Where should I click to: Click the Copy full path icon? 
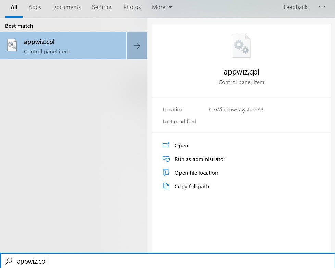click(166, 186)
